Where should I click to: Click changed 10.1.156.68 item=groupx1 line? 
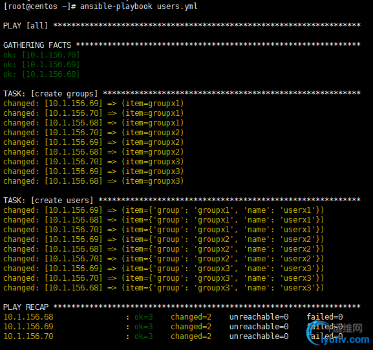[x=94, y=123]
